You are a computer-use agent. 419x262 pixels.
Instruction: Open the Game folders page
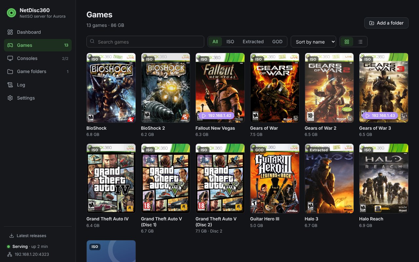38,71
